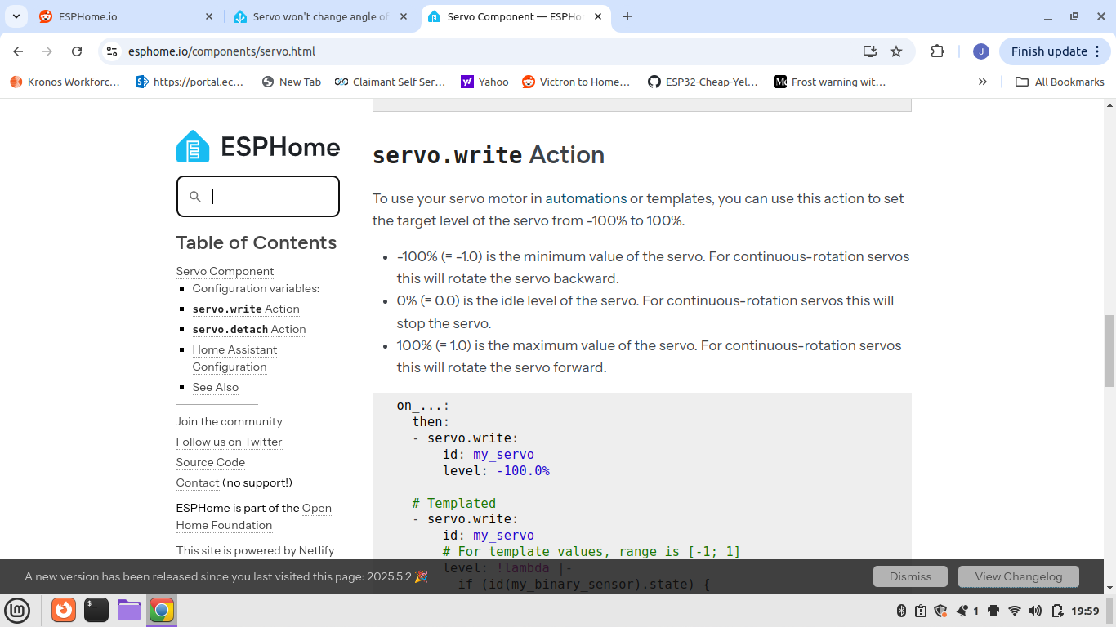Go to Servo Component in contents
Screen dimensions: 1116x627
[x=225, y=271]
